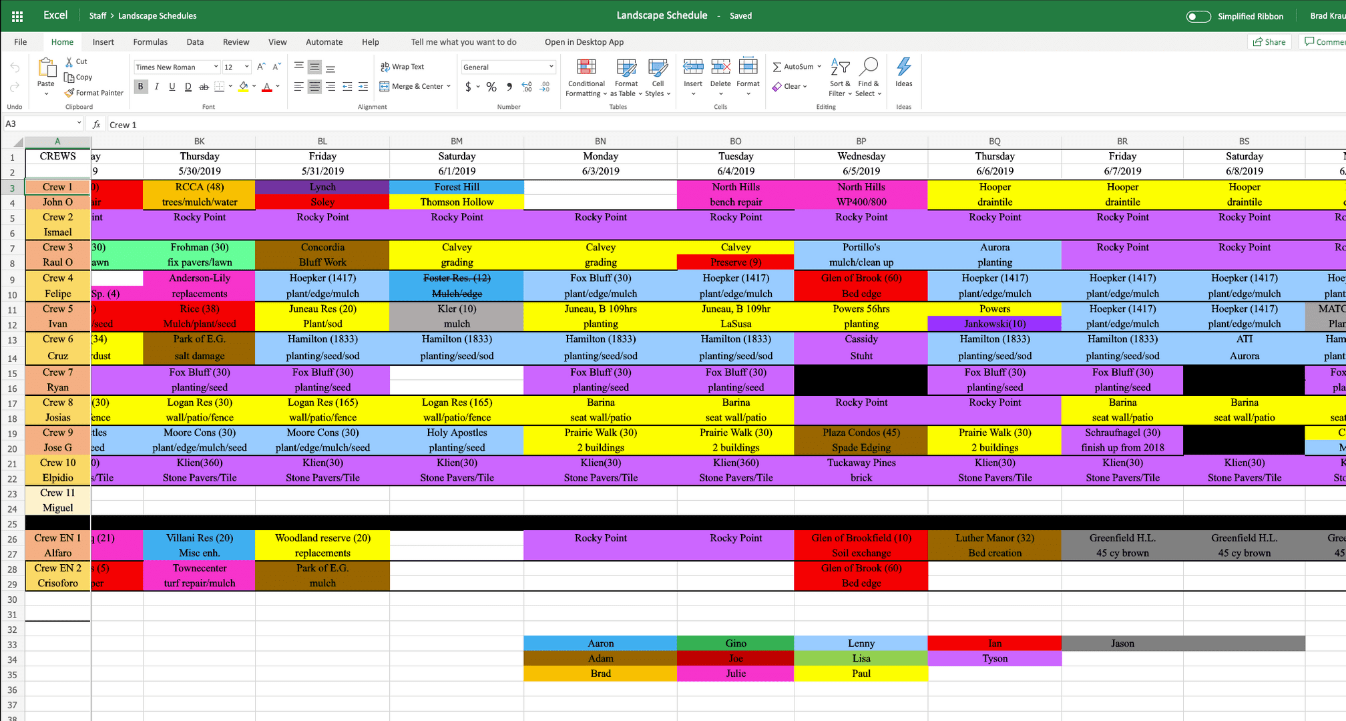Apply strikethrough formatting

204,87
